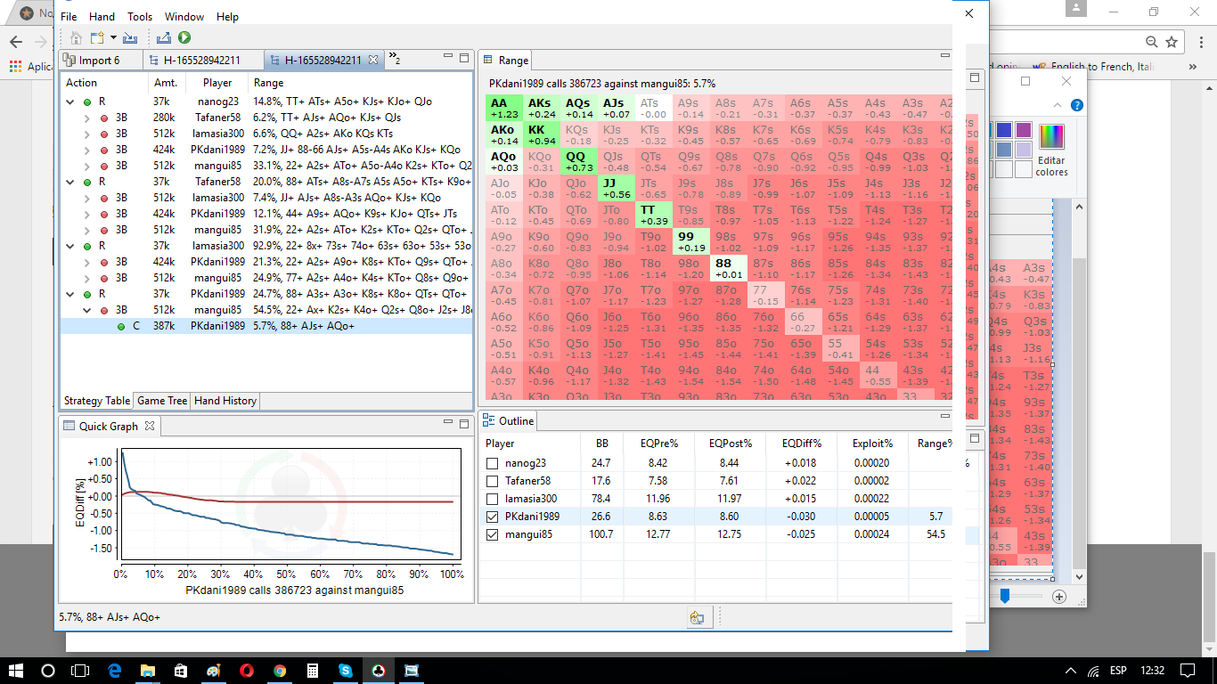Sort the Outline by Exploit% column

point(872,443)
